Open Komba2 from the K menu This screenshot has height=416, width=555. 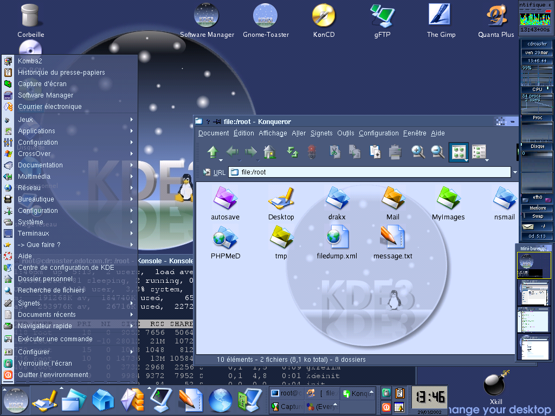tap(70, 61)
